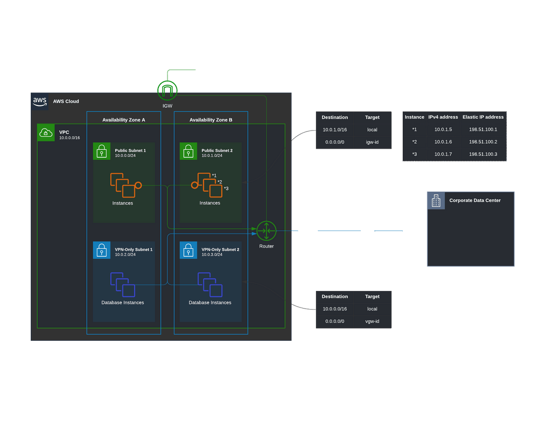Click the Instances group in Public Subnet 2
Image resolution: width=545 pixels, height=421 pixels.
[x=210, y=186]
